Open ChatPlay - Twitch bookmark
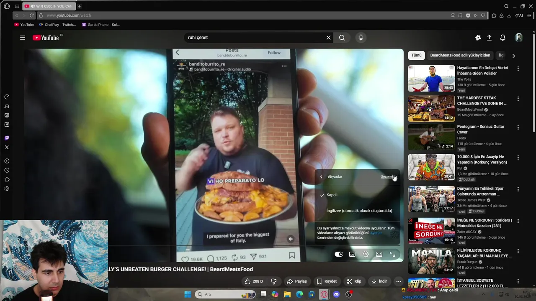 [57, 25]
